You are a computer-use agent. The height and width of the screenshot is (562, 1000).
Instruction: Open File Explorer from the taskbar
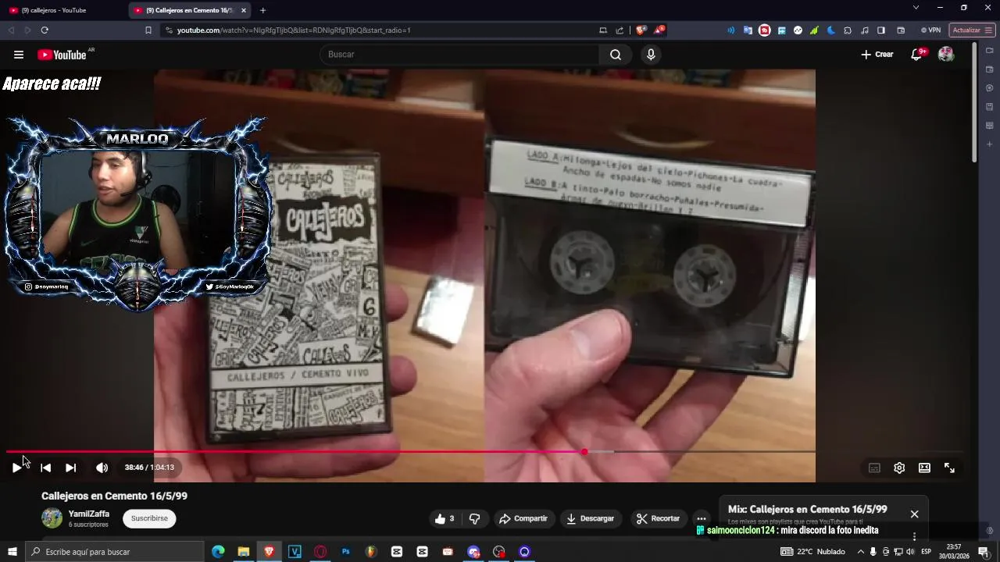point(244,552)
